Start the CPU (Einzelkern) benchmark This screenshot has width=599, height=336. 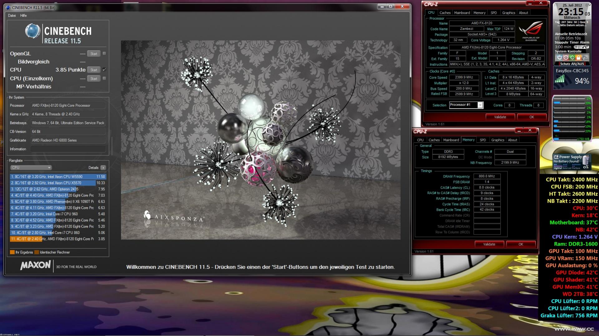coord(94,79)
